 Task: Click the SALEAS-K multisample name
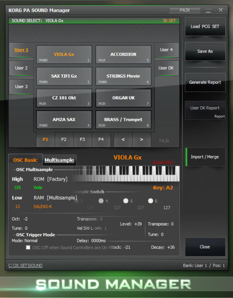(x=43, y=206)
